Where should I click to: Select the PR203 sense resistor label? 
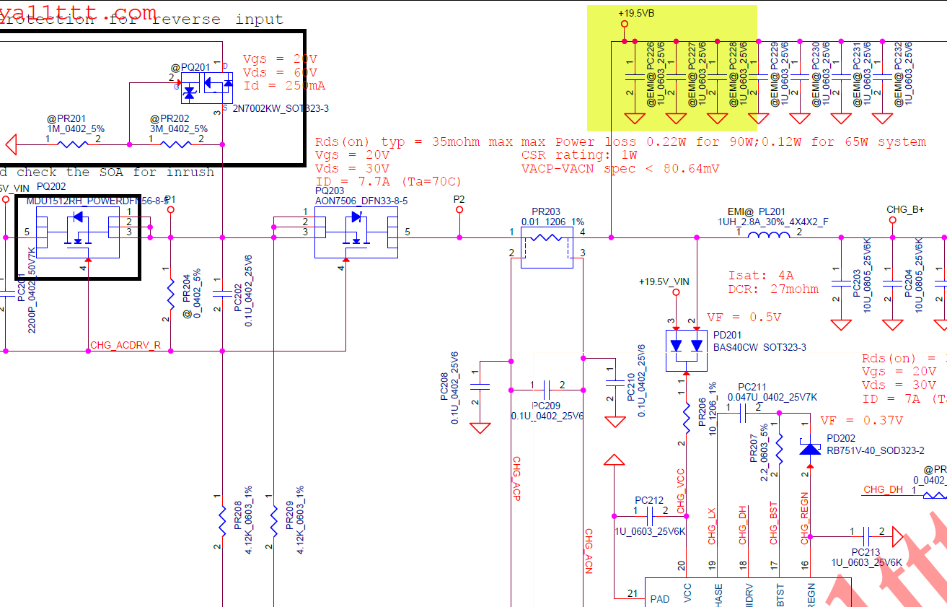pos(547,211)
